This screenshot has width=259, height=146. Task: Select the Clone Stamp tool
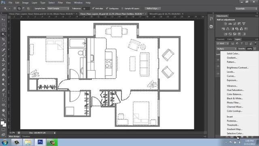point(3,60)
